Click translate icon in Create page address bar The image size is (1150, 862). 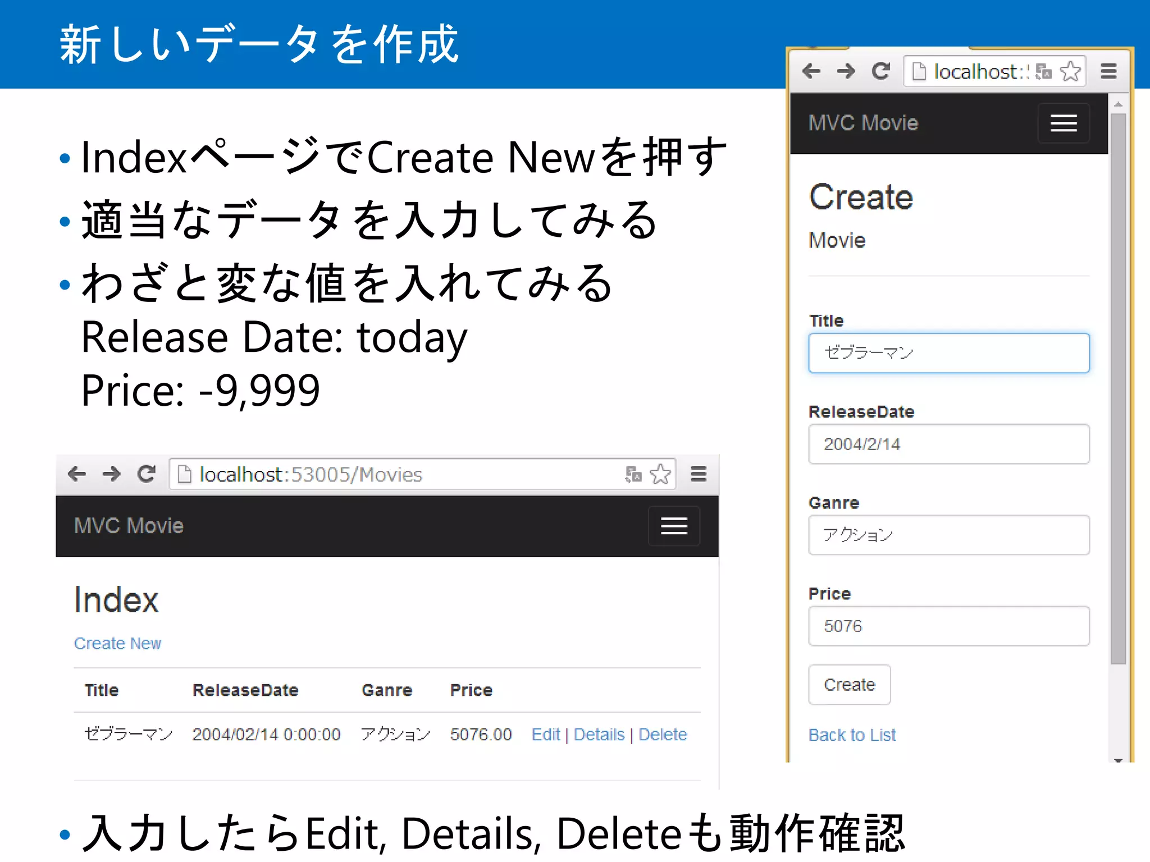pyautogui.click(x=1044, y=72)
